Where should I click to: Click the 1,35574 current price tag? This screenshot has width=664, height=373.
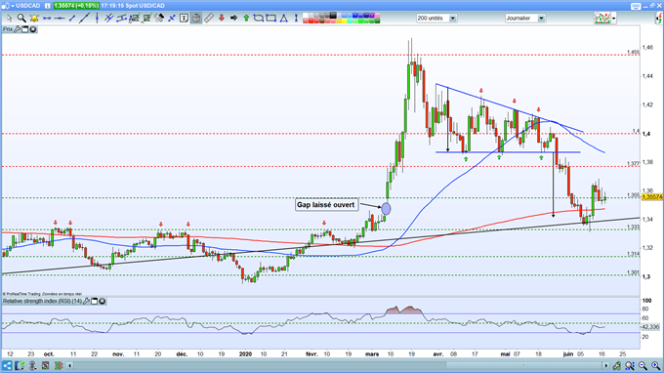pos(652,197)
